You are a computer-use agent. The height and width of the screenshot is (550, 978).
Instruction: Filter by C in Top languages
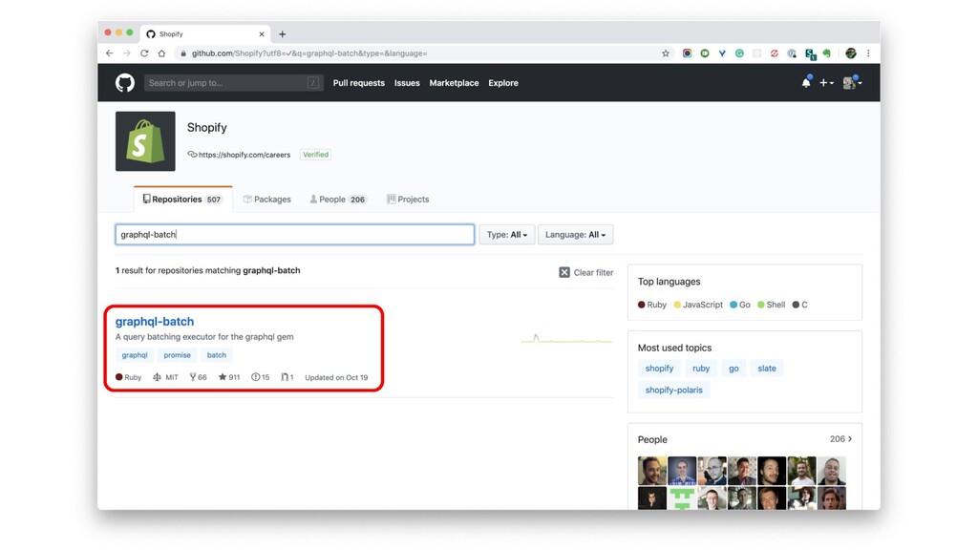[800, 305]
